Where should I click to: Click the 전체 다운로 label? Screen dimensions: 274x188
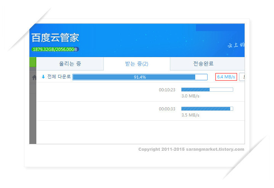[59, 76]
